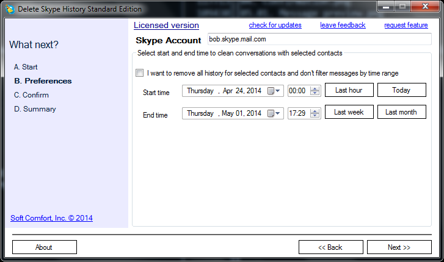
Task: Click the Skype Account input field
Action: (x=319, y=40)
